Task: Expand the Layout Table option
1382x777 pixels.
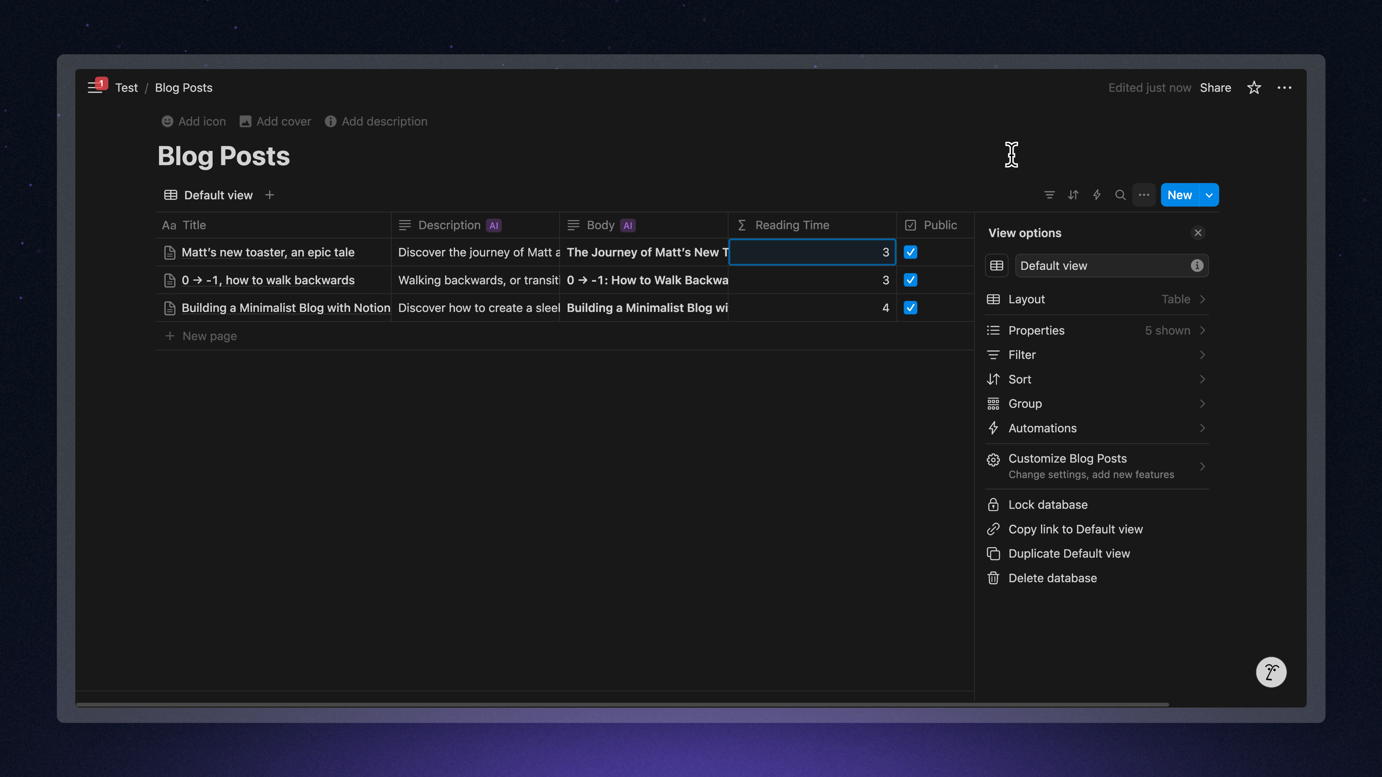Action: 1097,299
